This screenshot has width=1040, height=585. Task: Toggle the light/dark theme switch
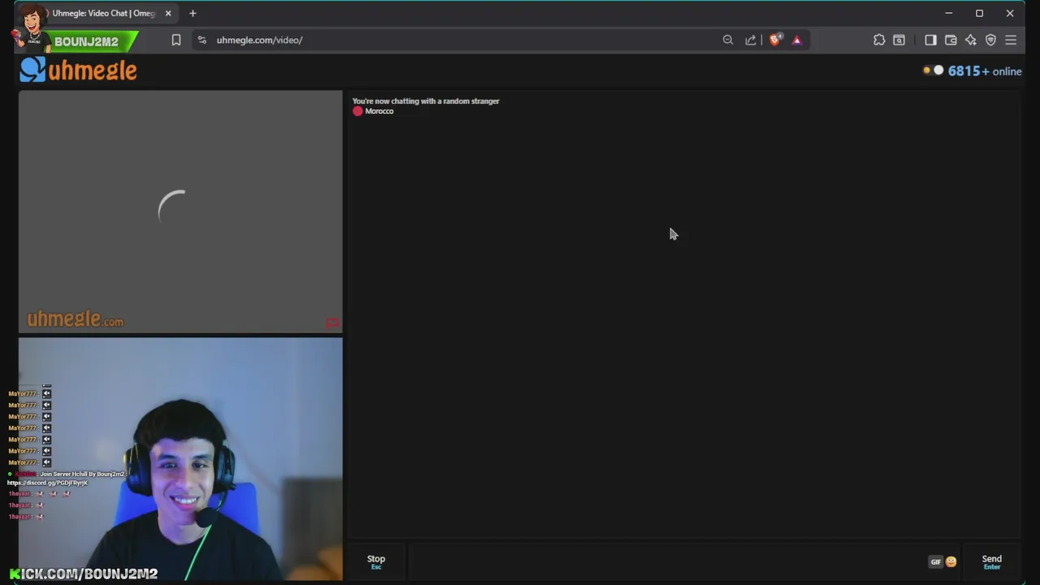pos(933,71)
